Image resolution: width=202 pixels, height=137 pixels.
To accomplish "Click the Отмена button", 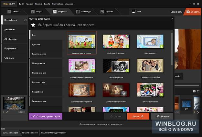I will tap(162, 116).
